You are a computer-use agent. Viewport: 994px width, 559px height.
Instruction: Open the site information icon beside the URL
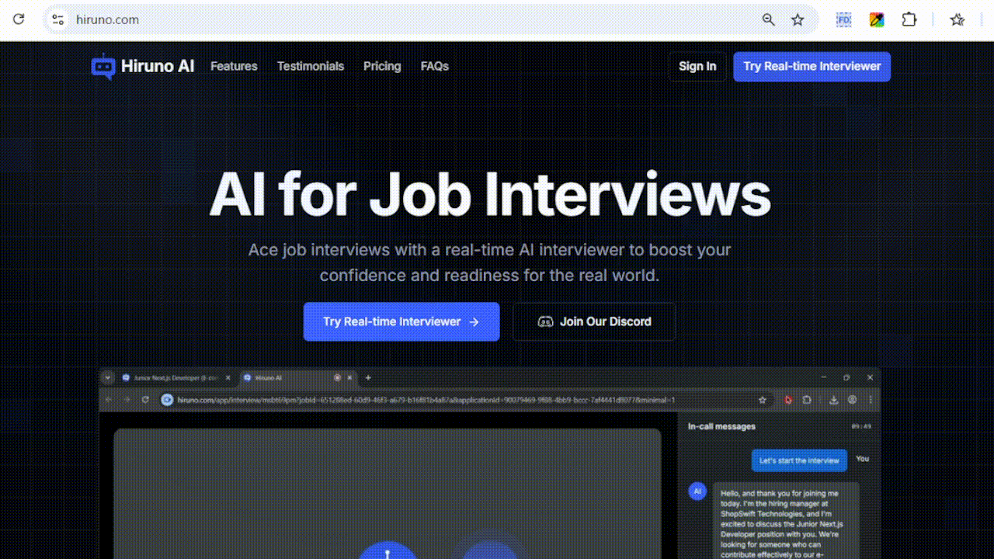[x=57, y=19]
